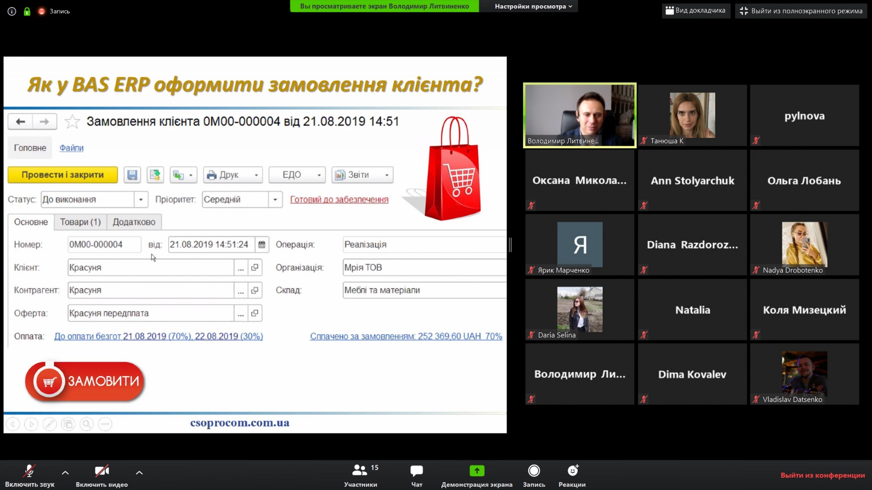Click the next slide control icon

click(31, 424)
